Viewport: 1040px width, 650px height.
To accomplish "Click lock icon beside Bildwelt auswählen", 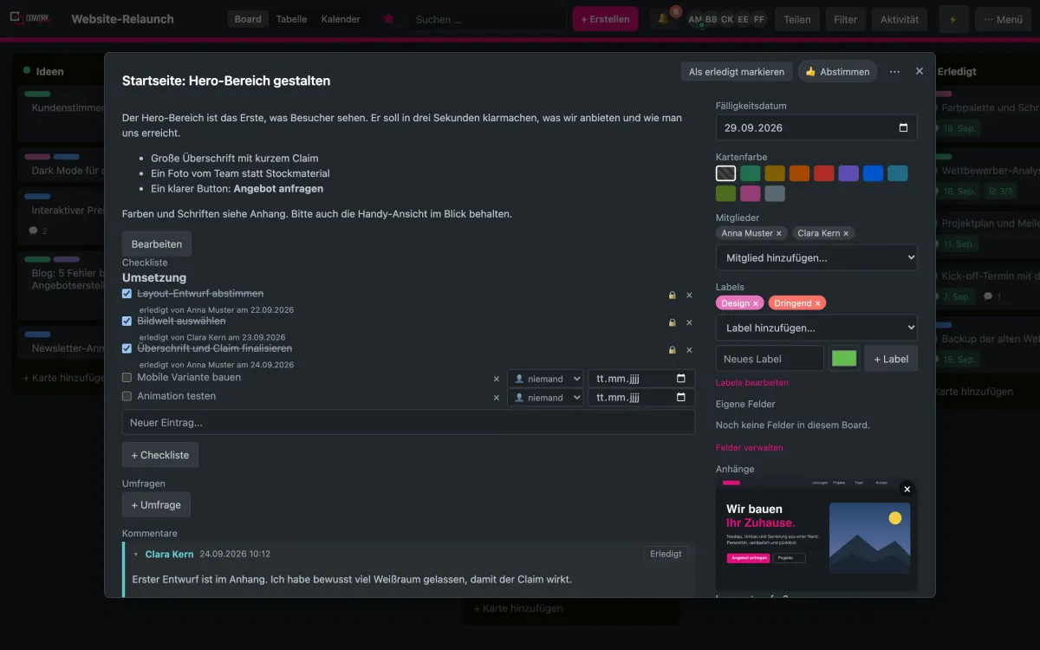I will (x=672, y=322).
